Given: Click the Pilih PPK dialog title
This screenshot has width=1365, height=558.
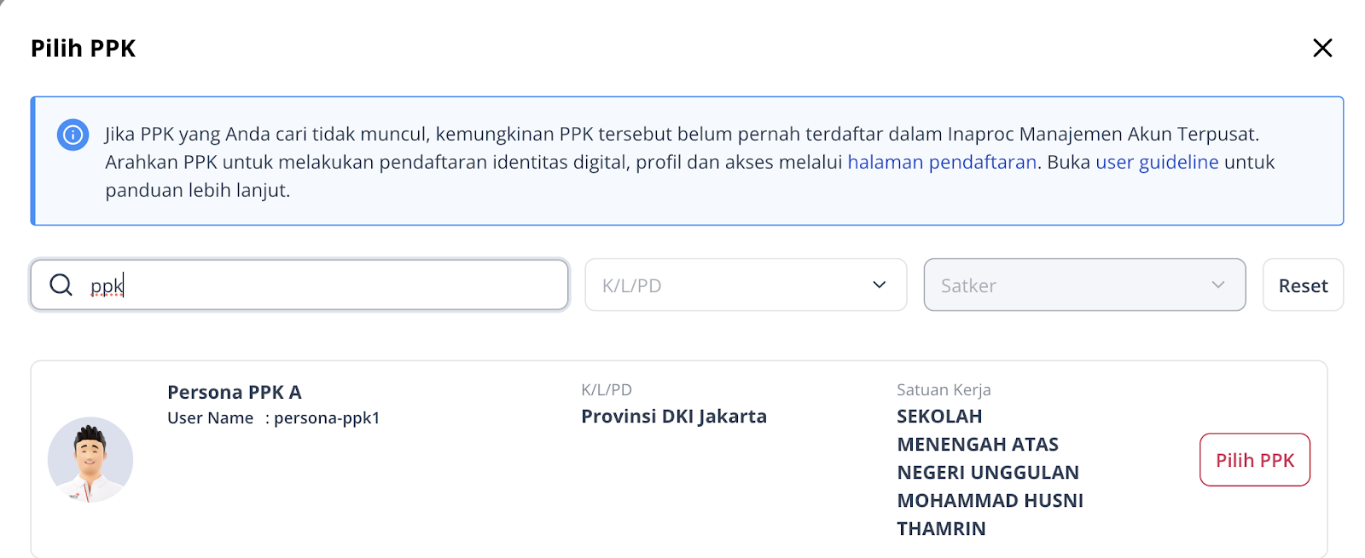Looking at the screenshot, I should click(x=84, y=49).
